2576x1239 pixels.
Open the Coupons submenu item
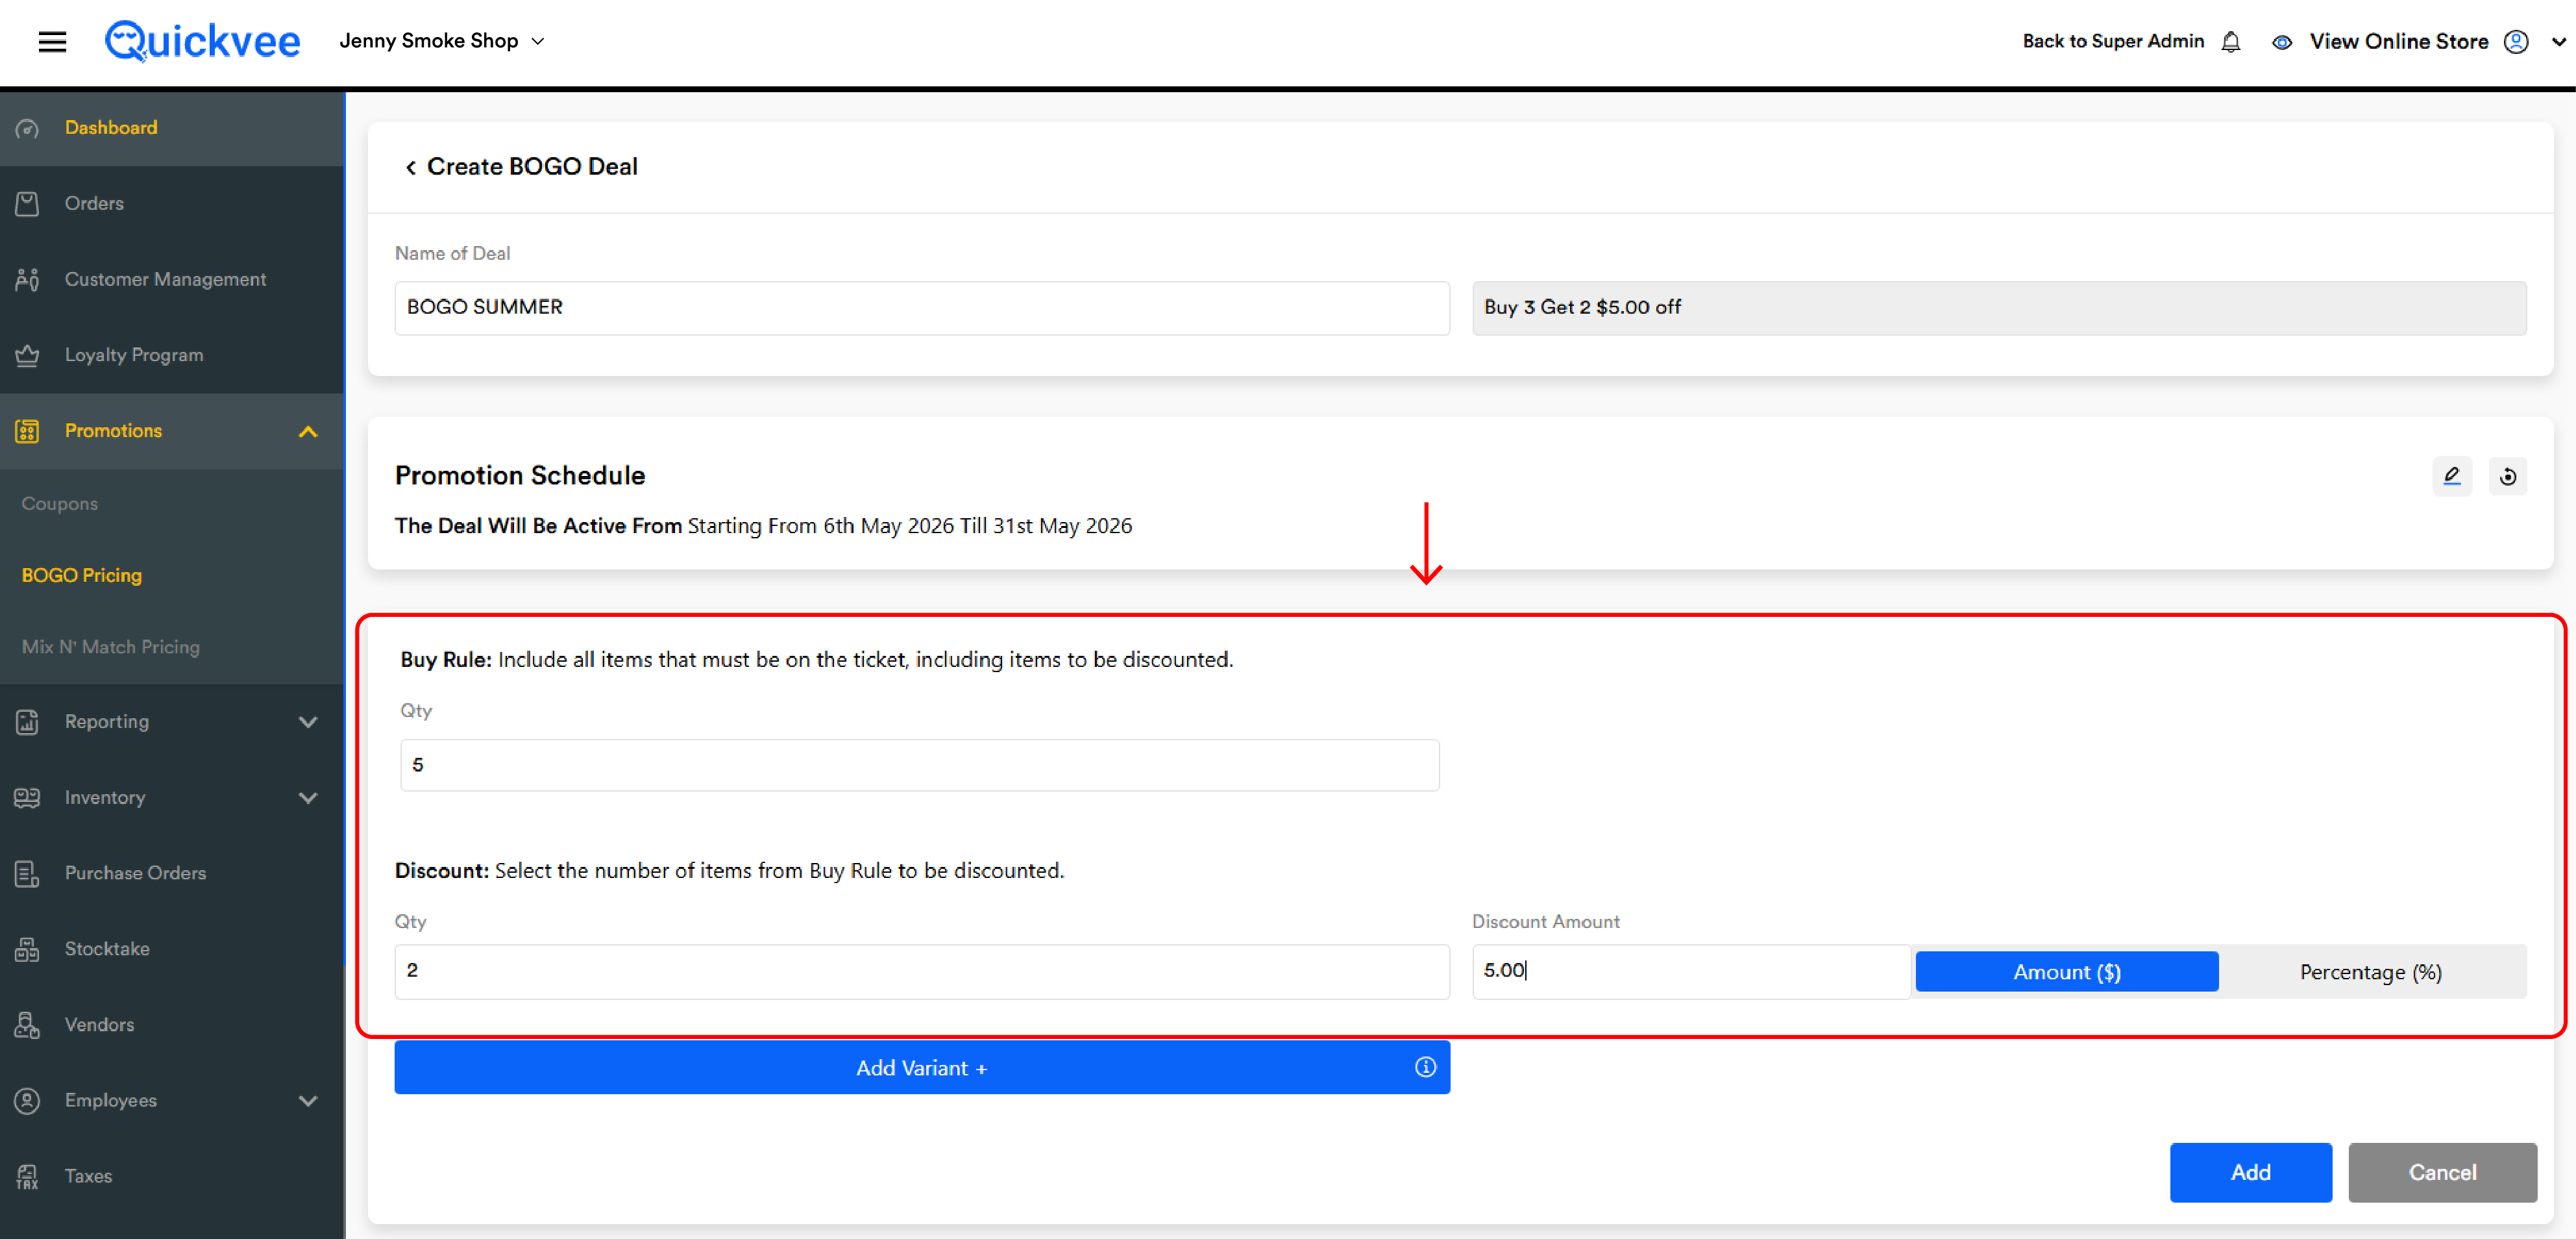[x=60, y=503]
